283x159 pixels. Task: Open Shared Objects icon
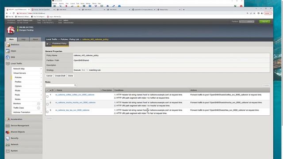pyautogui.click(x=8, y=132)
